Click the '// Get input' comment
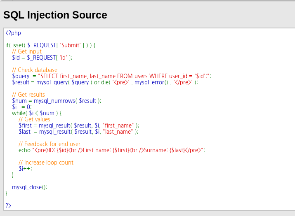Screen dimensions: 295x216 [x=27, y=51]
